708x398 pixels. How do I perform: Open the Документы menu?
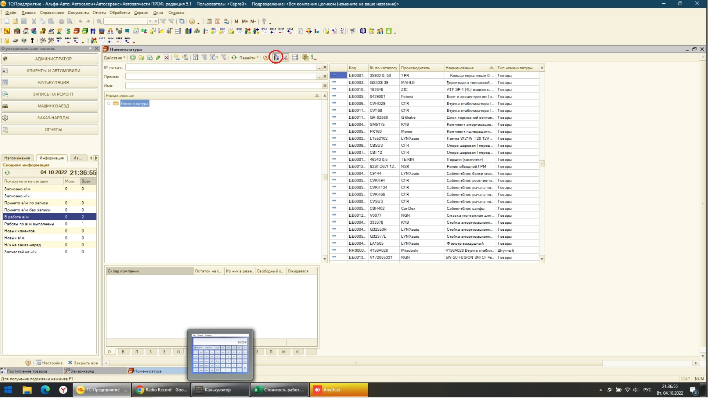point(78,13)
